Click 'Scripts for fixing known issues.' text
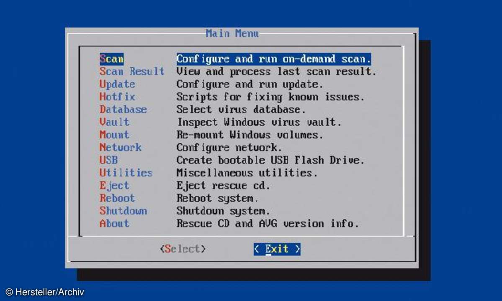 (270, 97)
